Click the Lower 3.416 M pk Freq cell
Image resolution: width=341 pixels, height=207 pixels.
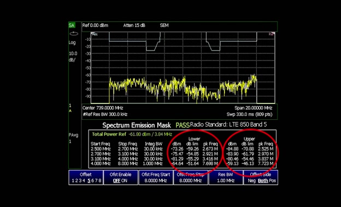[x=210, y=159]
